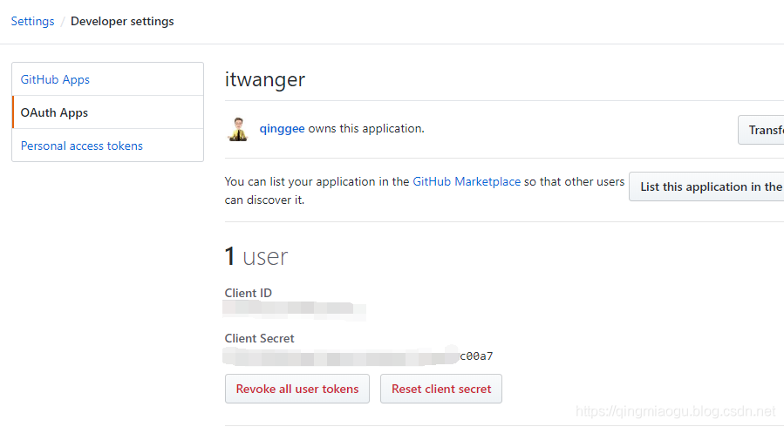Image resolution: width=784 pixels, height=427 pixels.
Task: Click the Developer settings breadcrumb text
Action: coord(122,22)
